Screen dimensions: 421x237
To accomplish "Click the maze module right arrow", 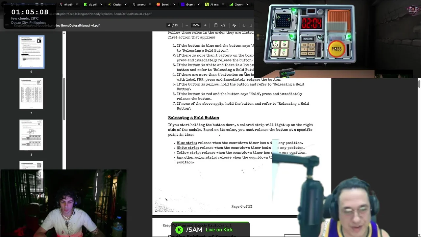I will [293, 20].
